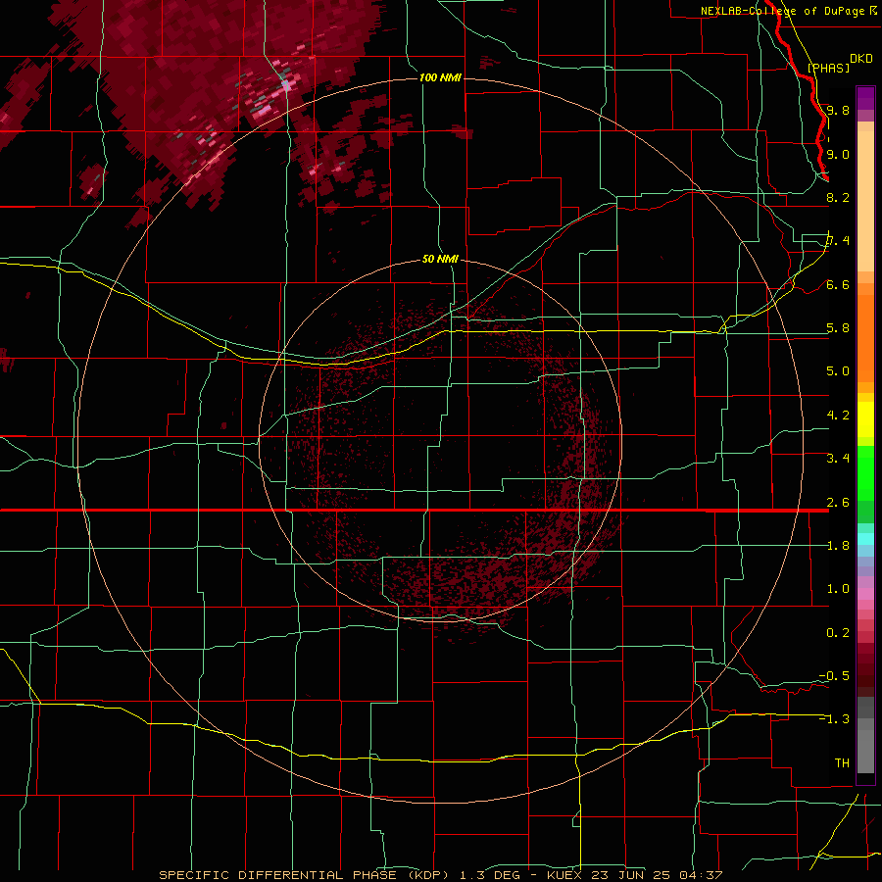Click the 100 NMI range ring label

point(440,77)
